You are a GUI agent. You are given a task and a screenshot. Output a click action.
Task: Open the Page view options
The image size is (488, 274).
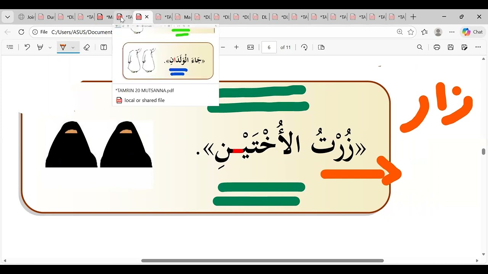click(321, 47)
